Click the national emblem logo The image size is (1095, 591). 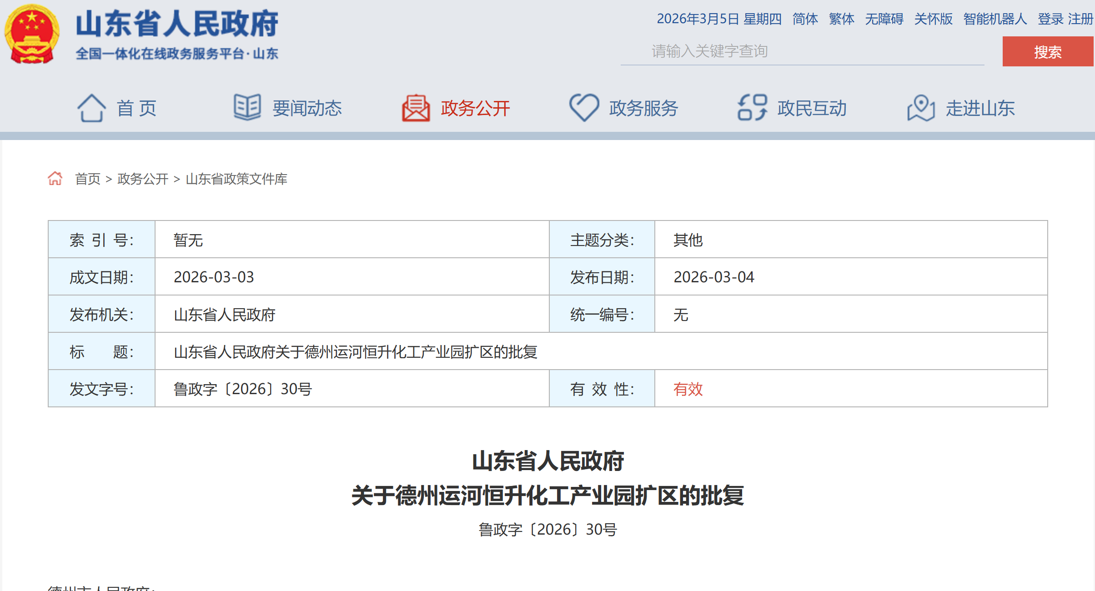32,34
